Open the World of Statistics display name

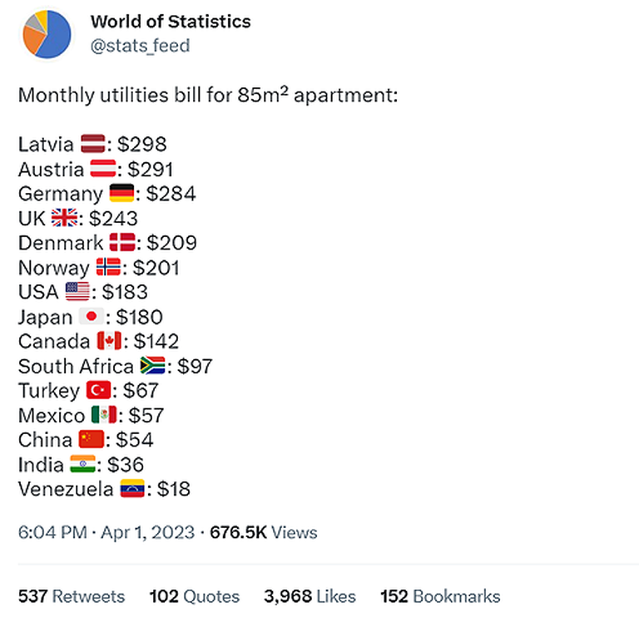click(x=171, y=22)
